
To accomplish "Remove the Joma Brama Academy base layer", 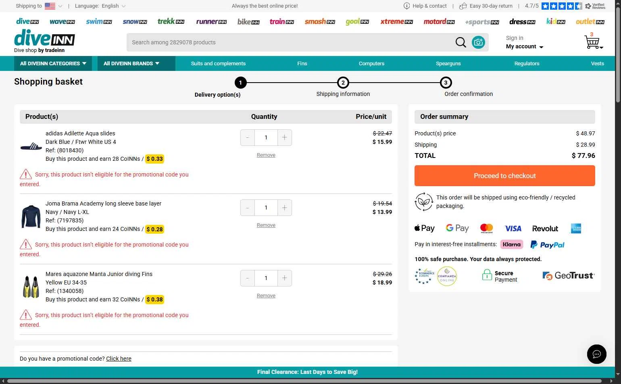I will click(x=266, y=225).
